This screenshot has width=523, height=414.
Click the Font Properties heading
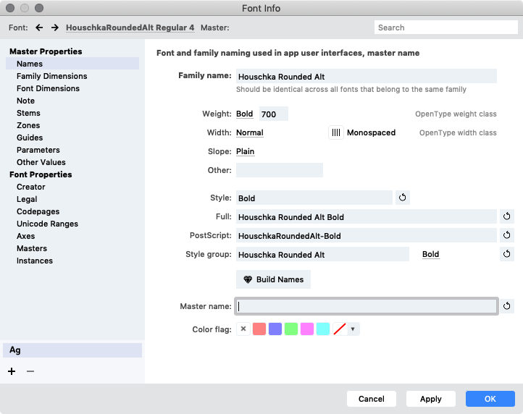coord(41,174)
